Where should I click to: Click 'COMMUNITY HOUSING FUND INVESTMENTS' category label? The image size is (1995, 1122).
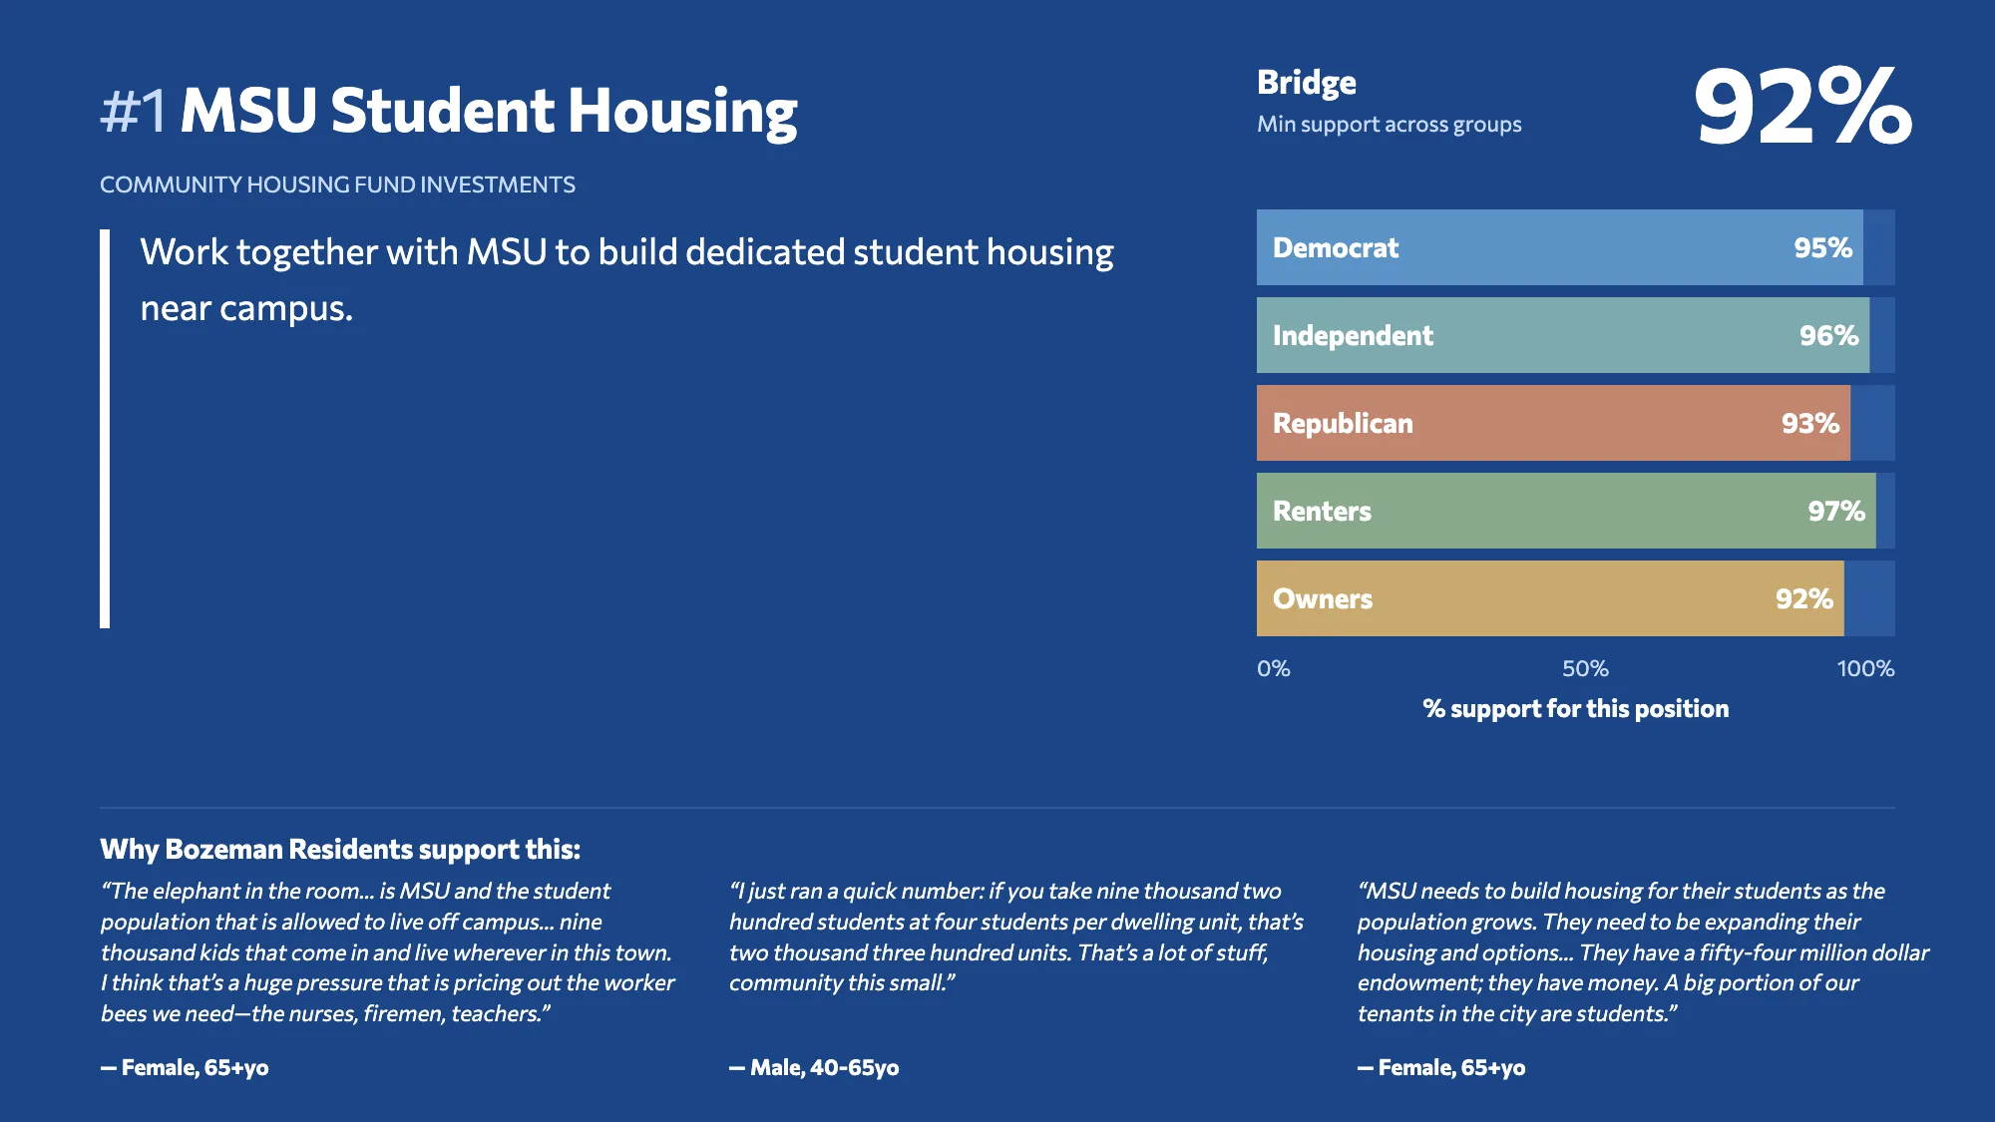coord(337,185)
